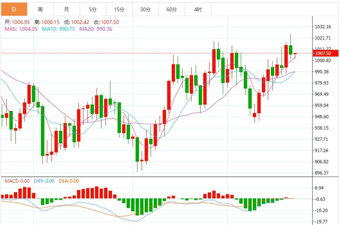Click the 938.15 price axis label
This screenshot has width=340, height=225.
click(x=322, y=128)
